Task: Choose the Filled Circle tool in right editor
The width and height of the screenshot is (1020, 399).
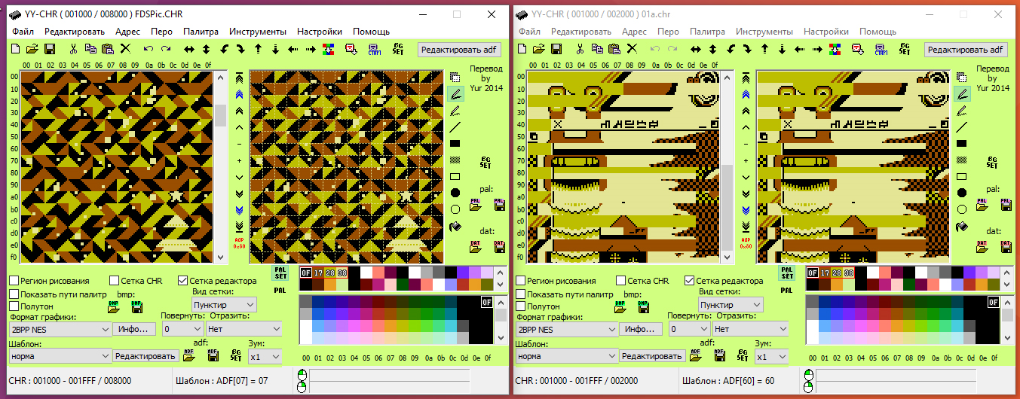Action: tap(962, 193)
